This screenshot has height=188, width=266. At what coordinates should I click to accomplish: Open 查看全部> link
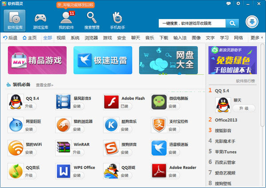(44, 85)
